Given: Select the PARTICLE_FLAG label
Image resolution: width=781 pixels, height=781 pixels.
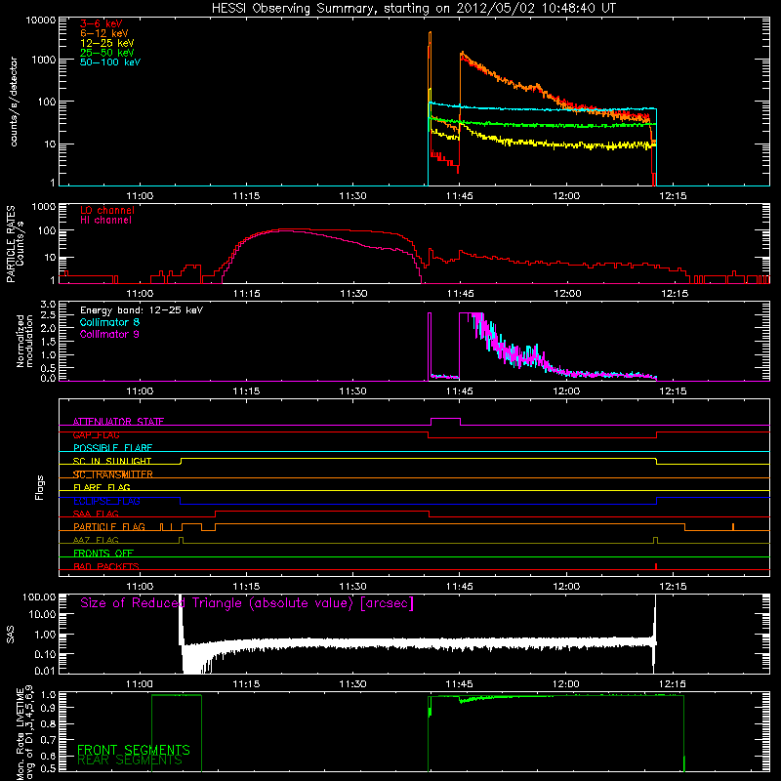Looking at the screenshot, I should coord(109,526).
